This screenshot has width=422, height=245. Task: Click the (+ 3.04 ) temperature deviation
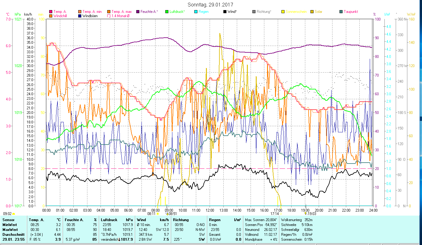[37, 234]
